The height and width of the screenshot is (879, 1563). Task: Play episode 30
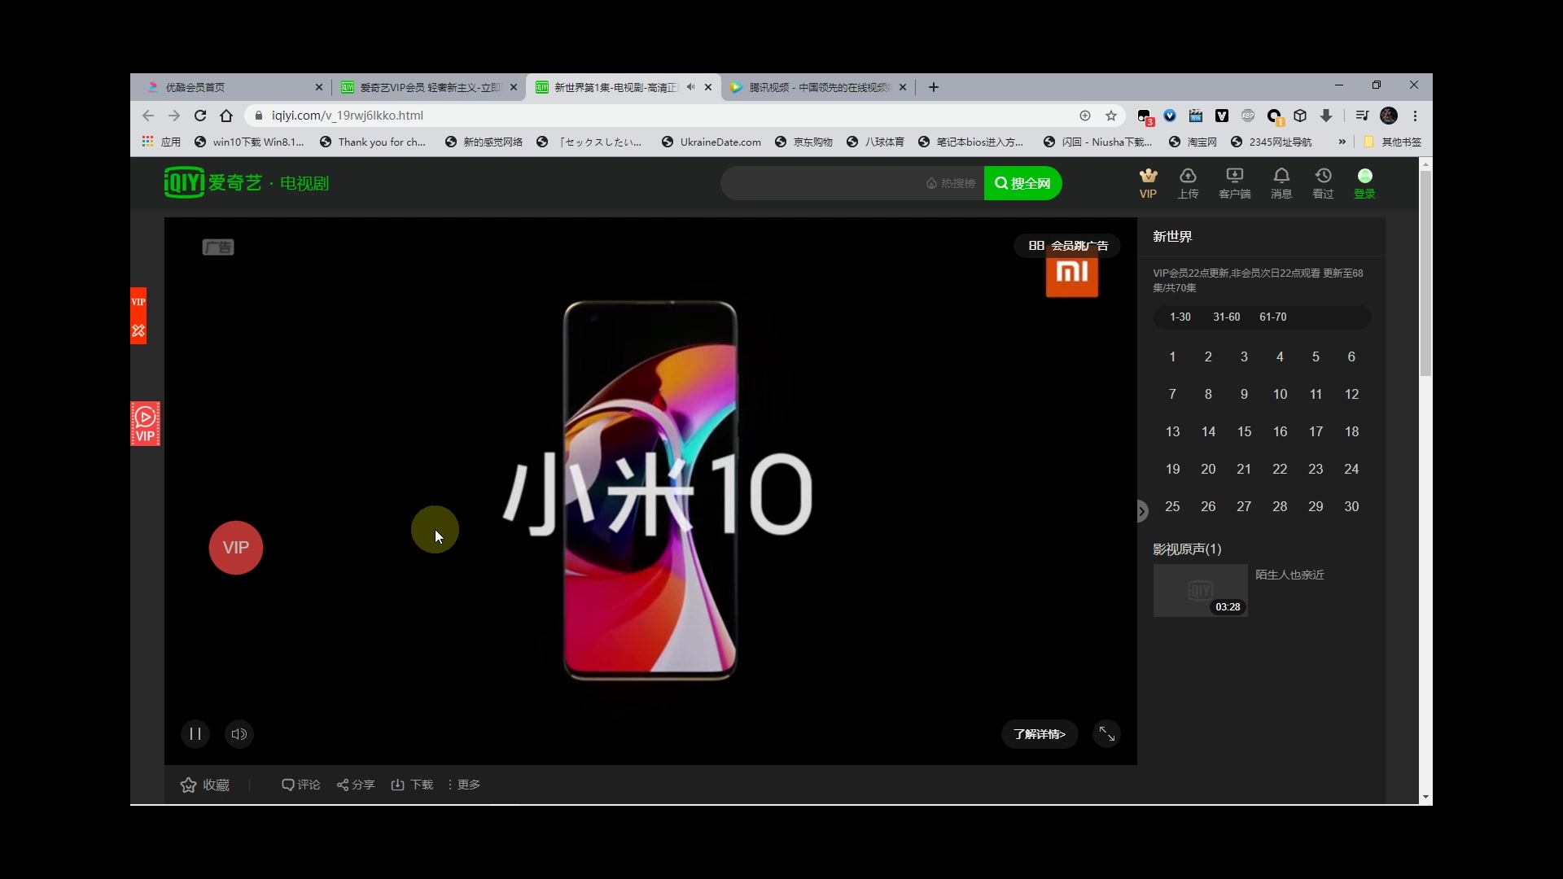coord(1351,506)
